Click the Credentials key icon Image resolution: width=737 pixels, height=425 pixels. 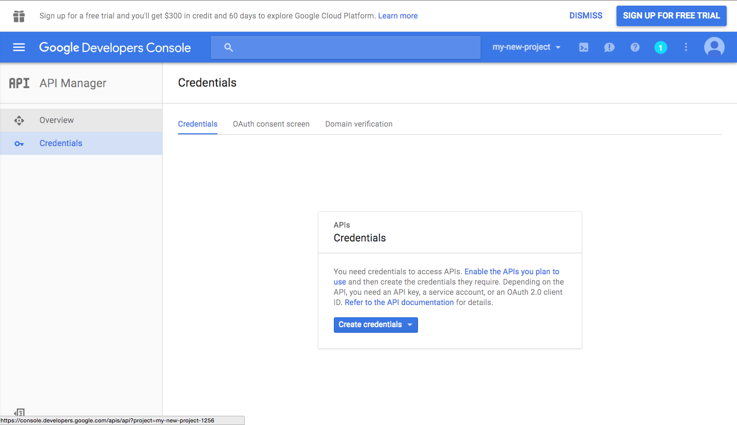point(19,144)
